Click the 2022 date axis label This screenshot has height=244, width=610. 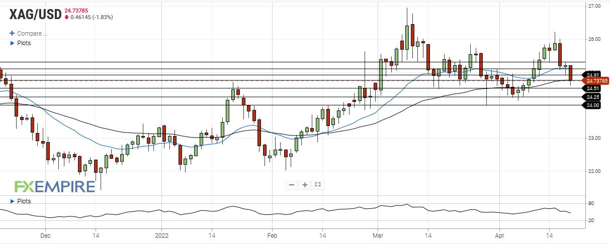click(162, 235)
